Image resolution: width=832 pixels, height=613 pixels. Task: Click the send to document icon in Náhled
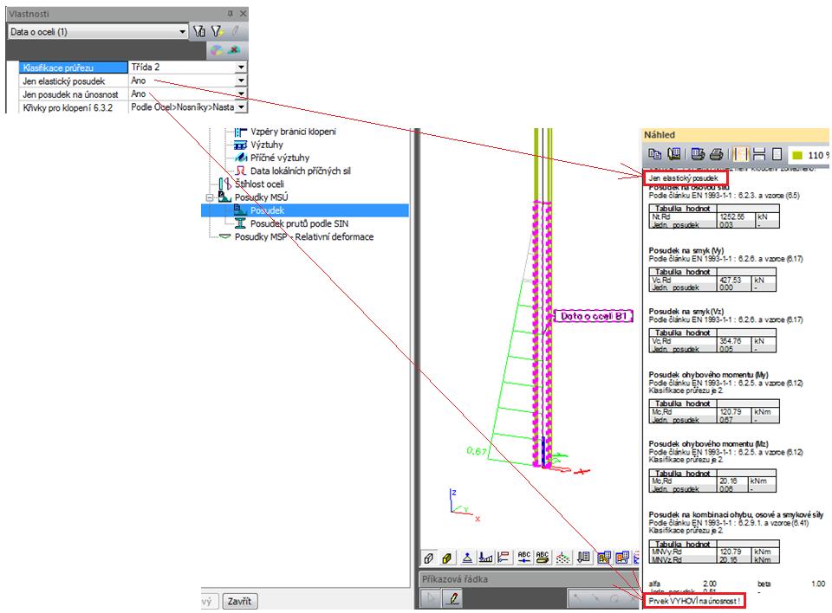coord(674,154)
